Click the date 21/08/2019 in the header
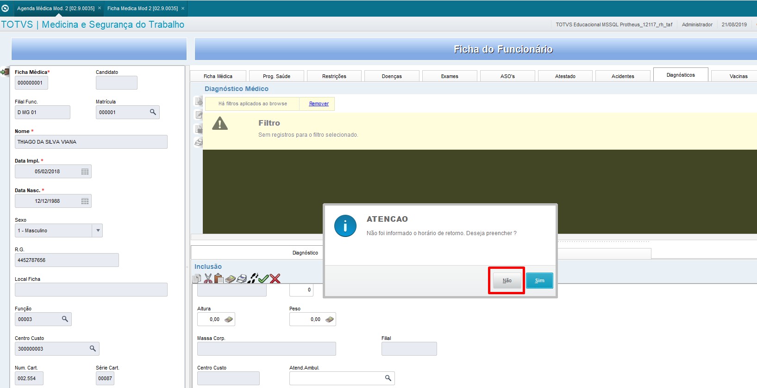 point(734,24)
